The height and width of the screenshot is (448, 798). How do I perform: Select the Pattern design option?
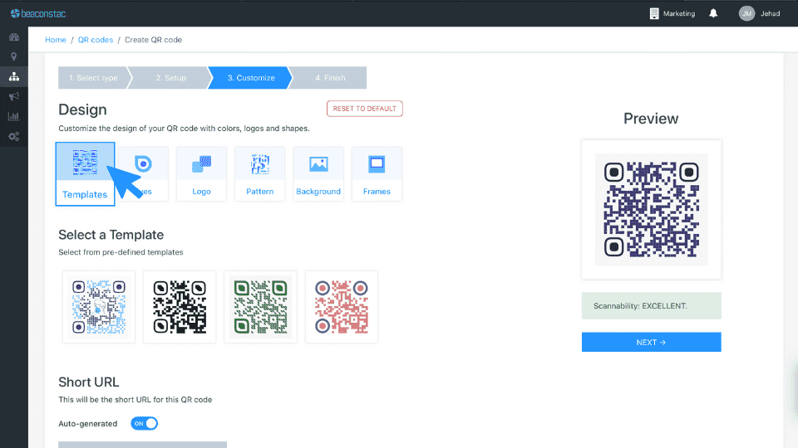tap(260, 174)
